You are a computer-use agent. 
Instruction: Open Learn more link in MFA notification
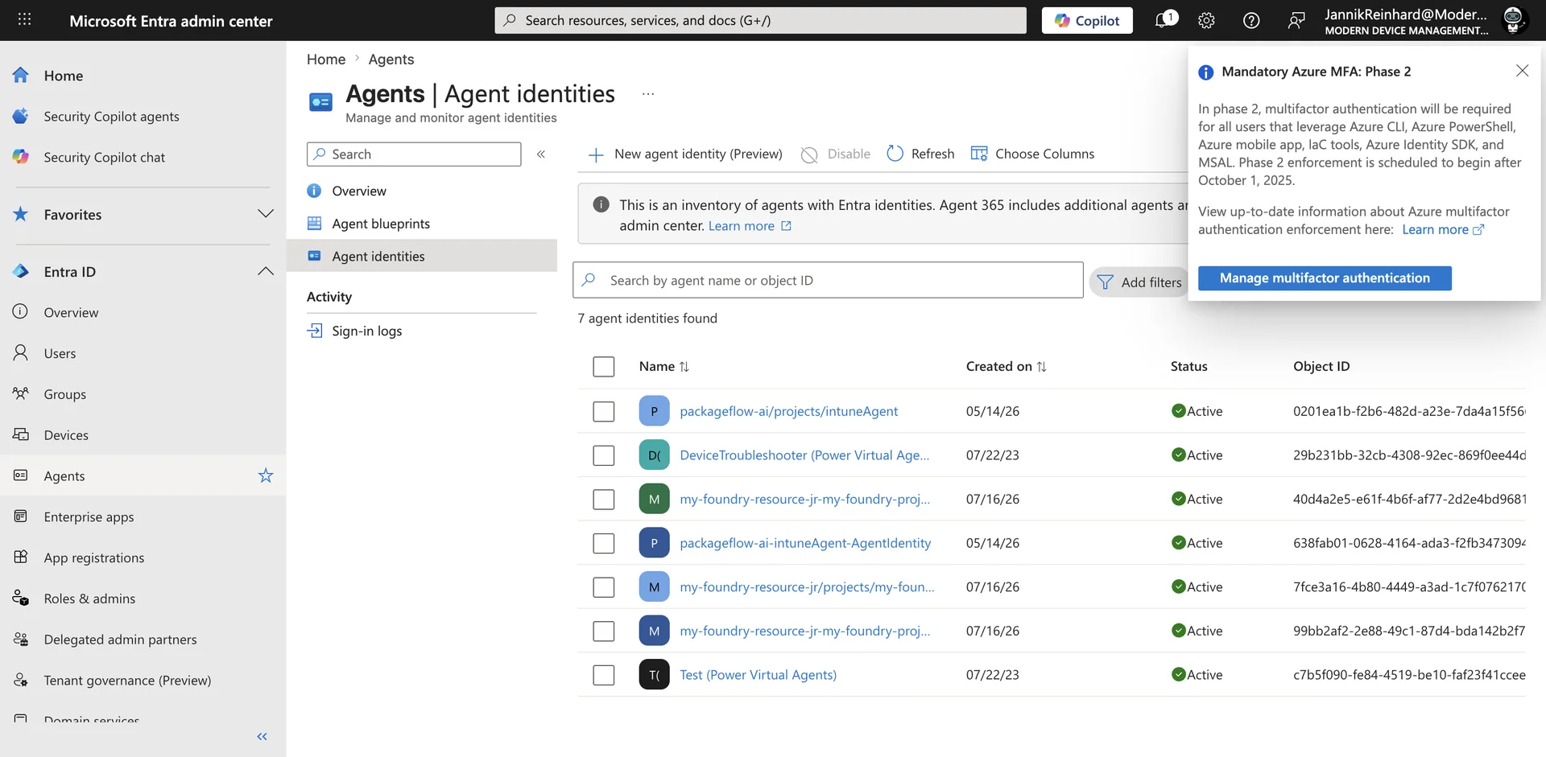[1443, 229]
